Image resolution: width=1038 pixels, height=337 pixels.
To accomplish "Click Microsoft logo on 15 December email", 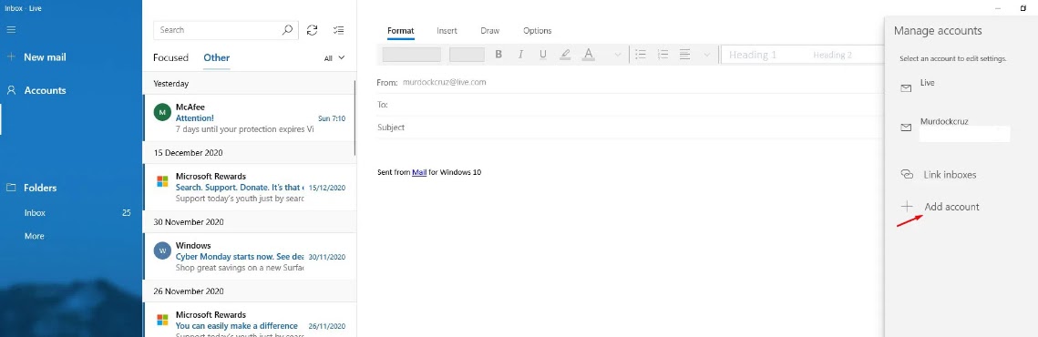I will tap(162, 181).
